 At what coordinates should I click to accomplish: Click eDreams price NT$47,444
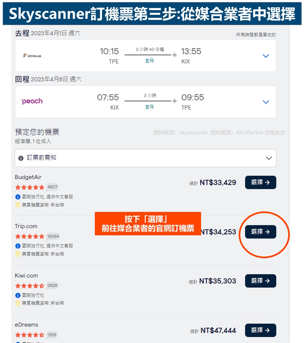point(218,330)
